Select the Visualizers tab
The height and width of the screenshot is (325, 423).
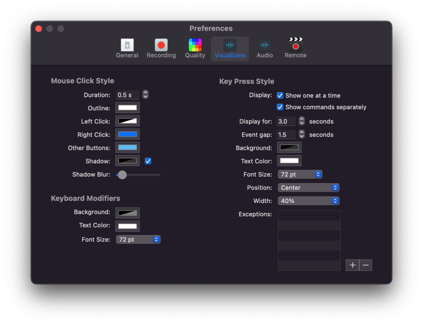230,49
